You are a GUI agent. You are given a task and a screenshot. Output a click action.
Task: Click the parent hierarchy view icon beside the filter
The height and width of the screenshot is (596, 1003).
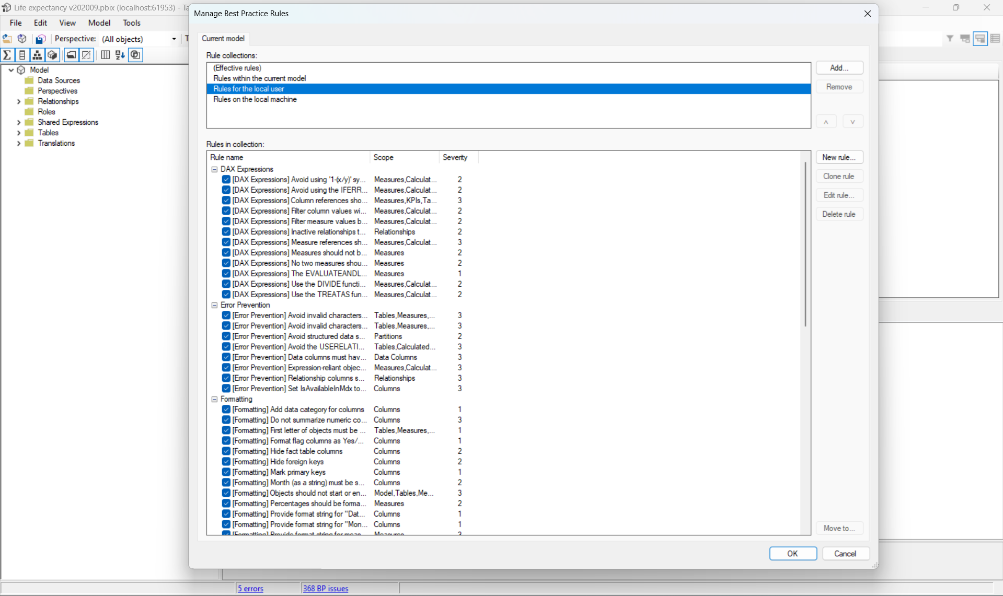click(x=965, y=39)
